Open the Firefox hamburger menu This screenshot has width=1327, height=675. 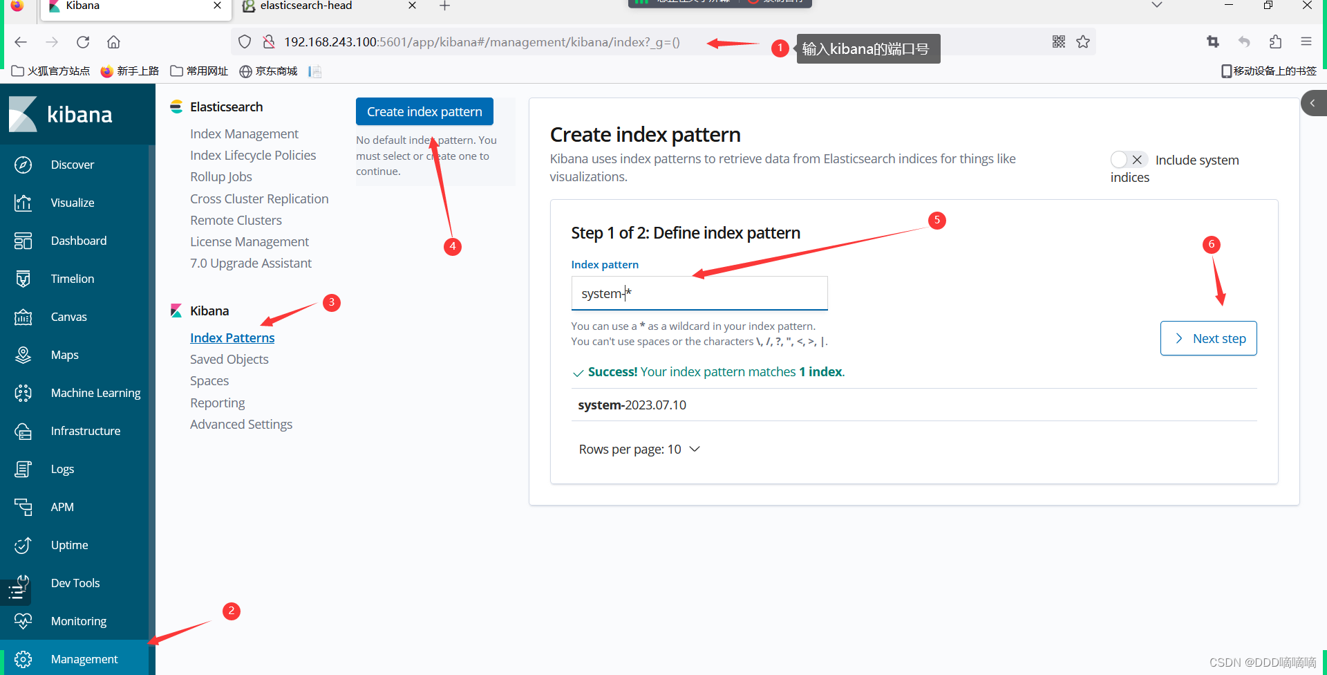1306,42
